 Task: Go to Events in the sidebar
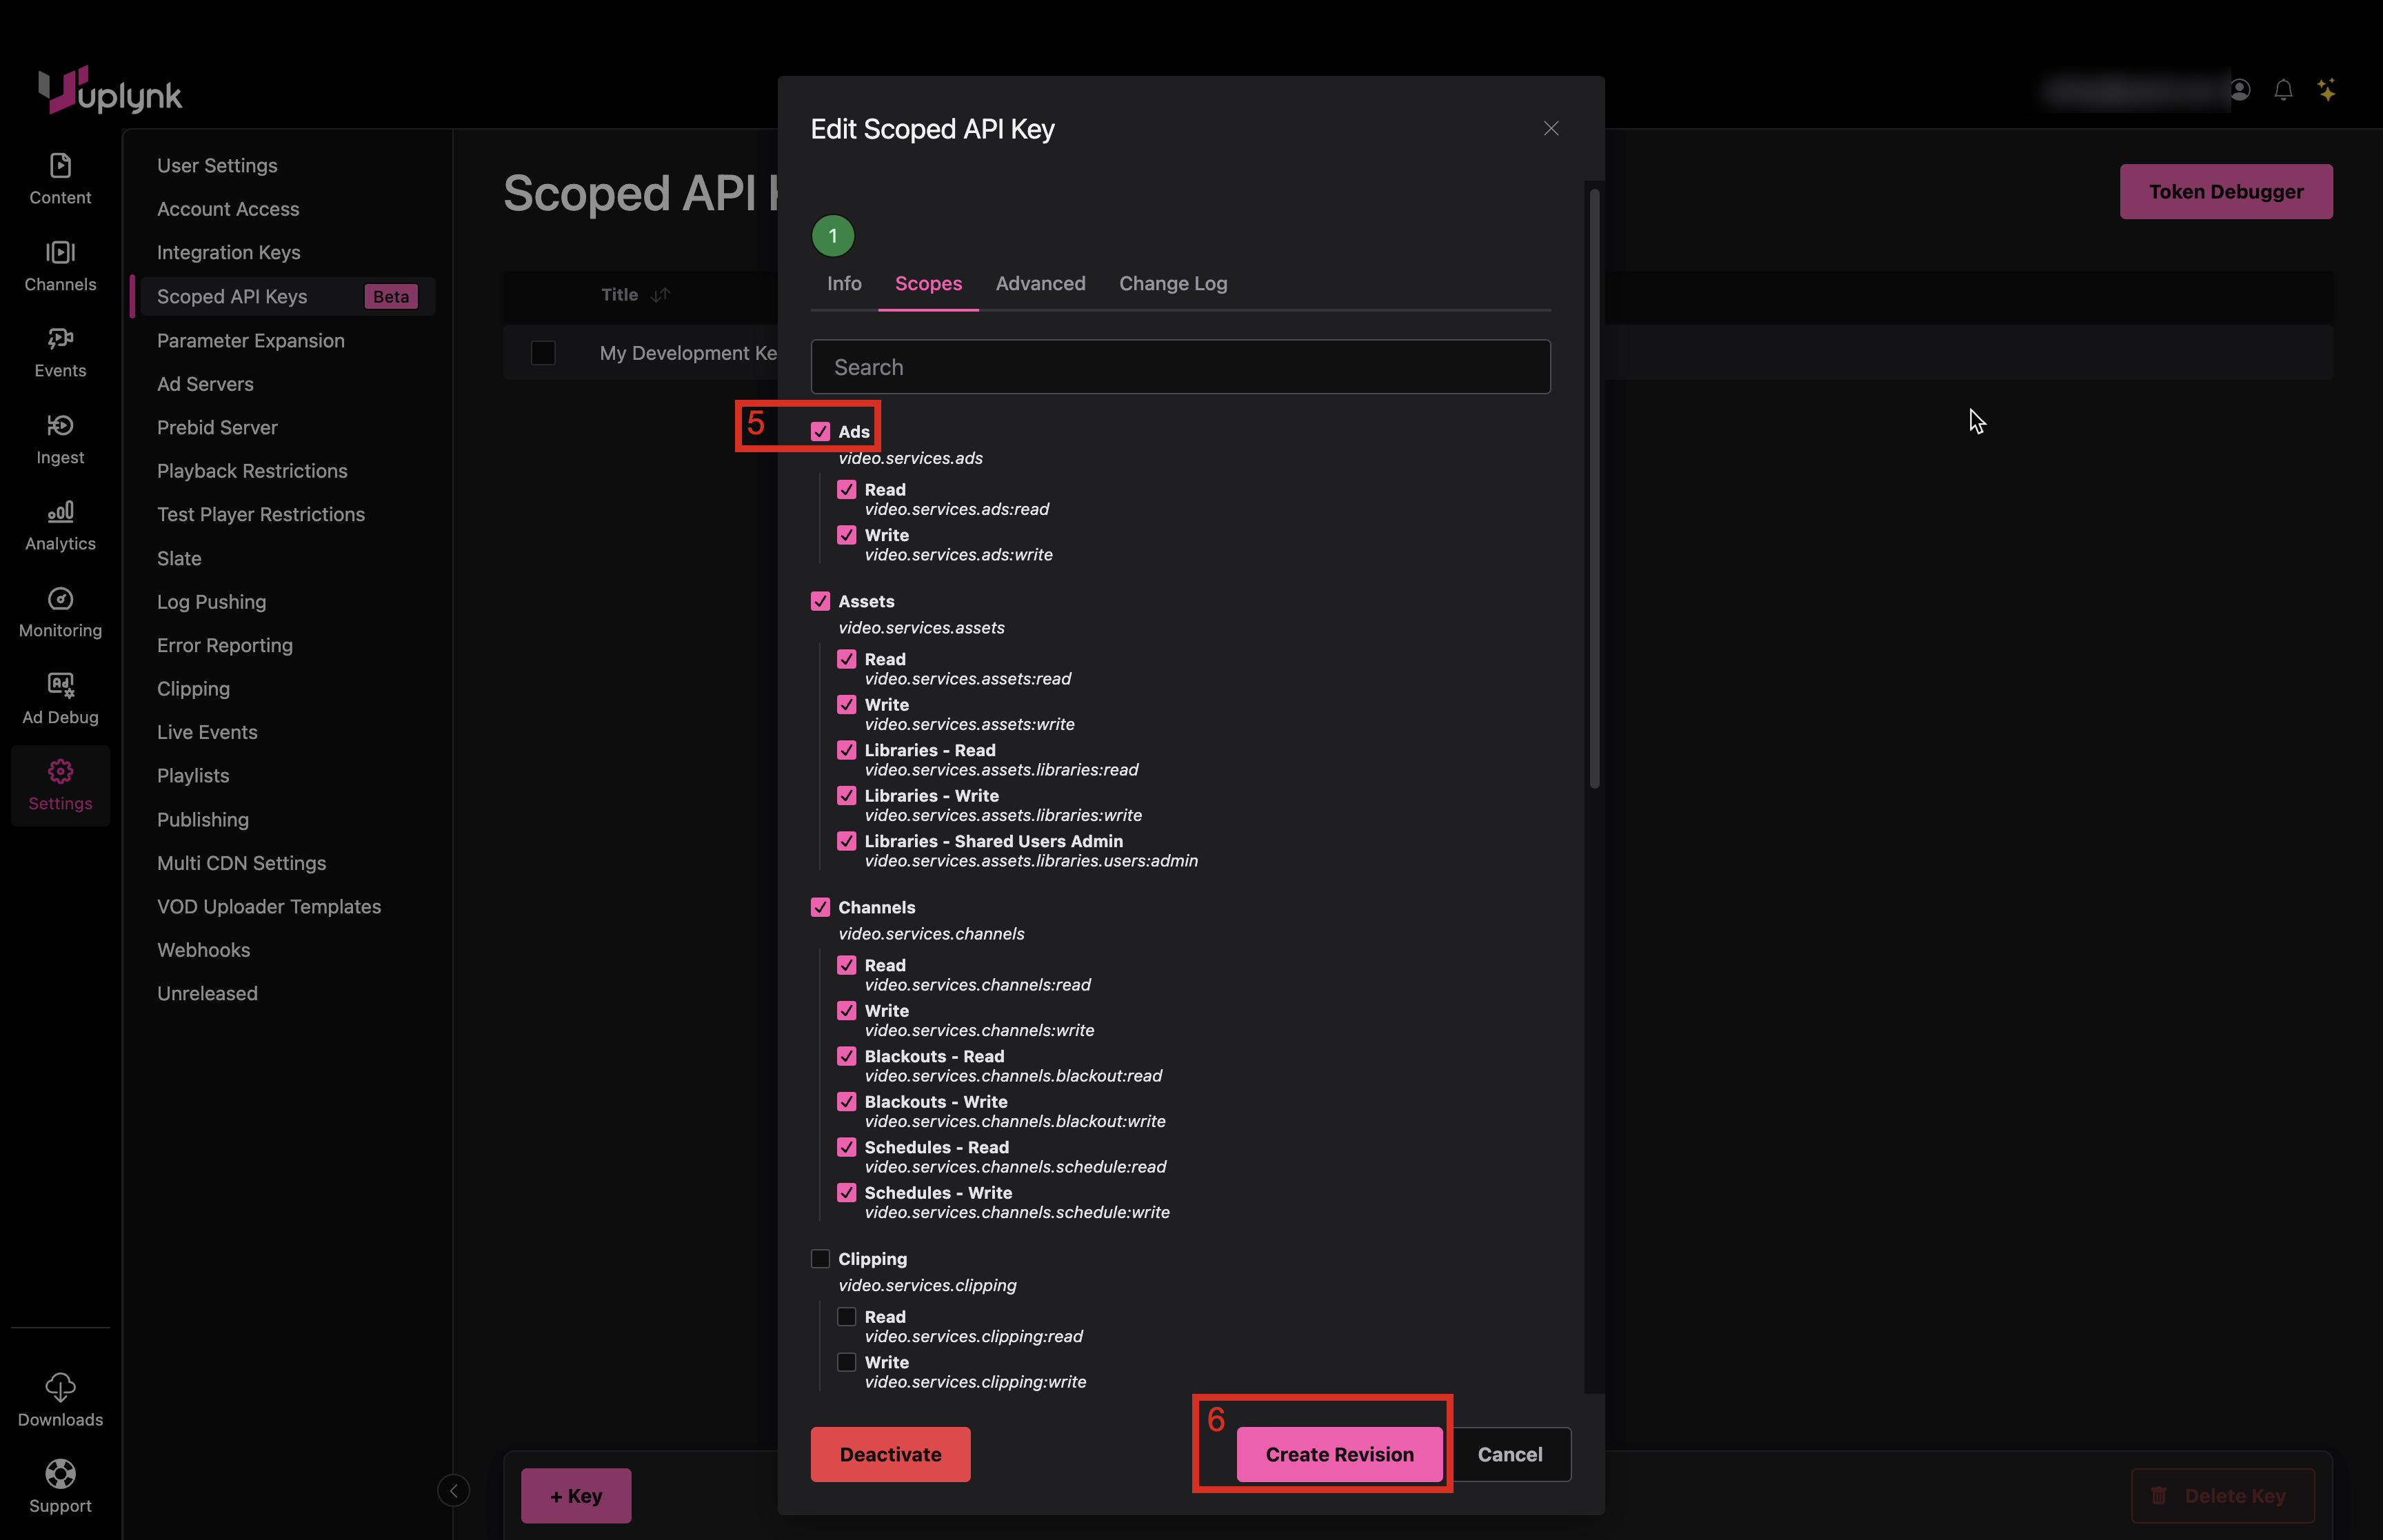(60, 339)
